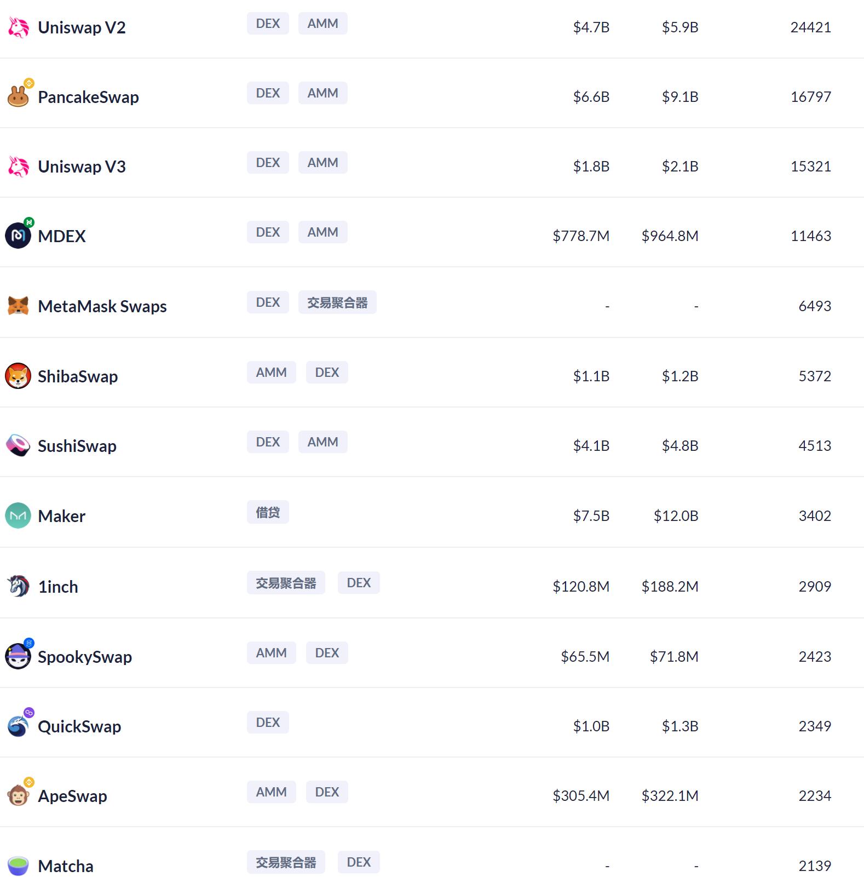
Task: Open the QuickSwap project link
Action: pyautogui.click(x=79, y=726)
